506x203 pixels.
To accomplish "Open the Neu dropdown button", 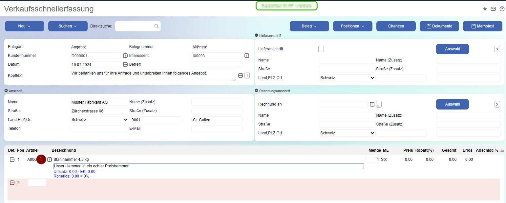I will pyautogui.click(x=25, y=26).
